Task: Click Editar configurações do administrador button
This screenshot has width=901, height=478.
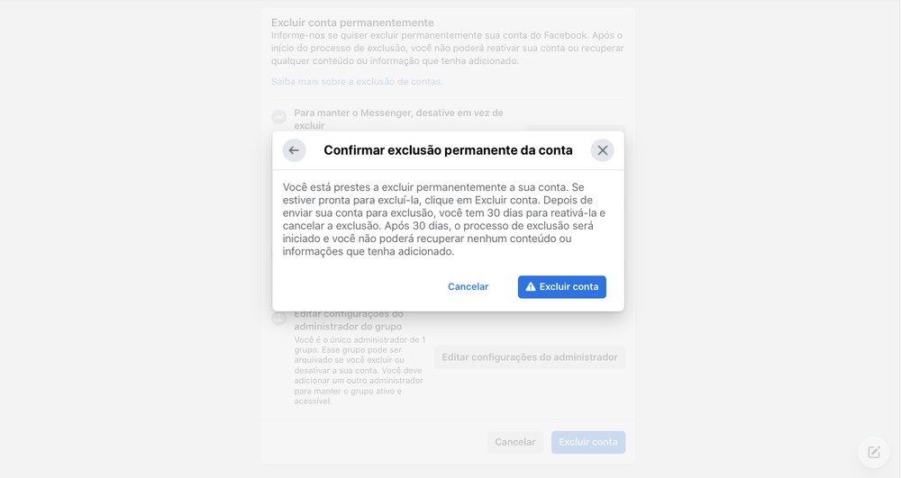Action: pos(529,356)
